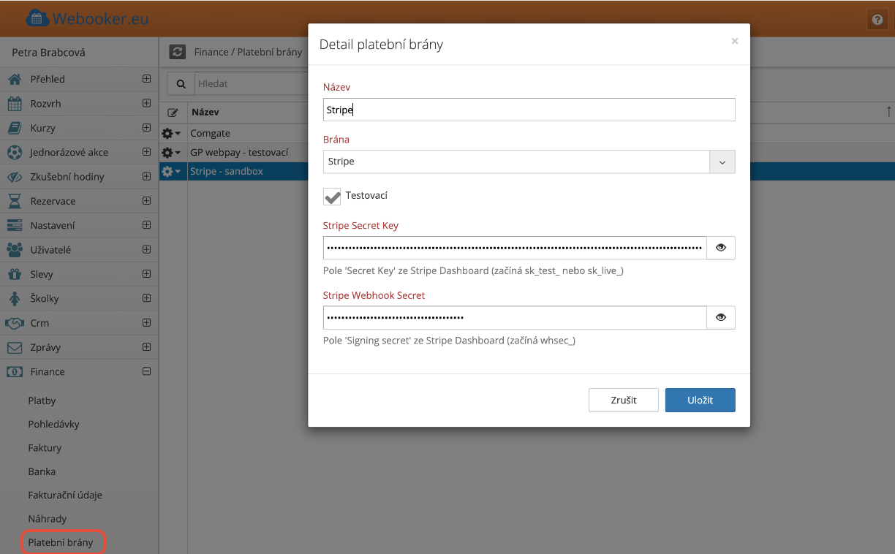Click the Crm handshake icon

tap(15, 323)
